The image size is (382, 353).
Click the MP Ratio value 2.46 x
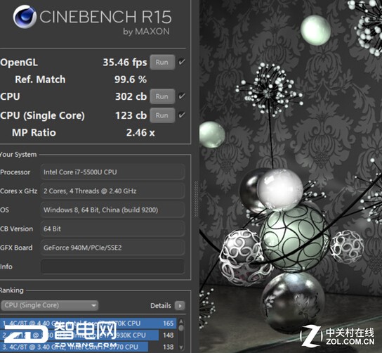[140, 133]
